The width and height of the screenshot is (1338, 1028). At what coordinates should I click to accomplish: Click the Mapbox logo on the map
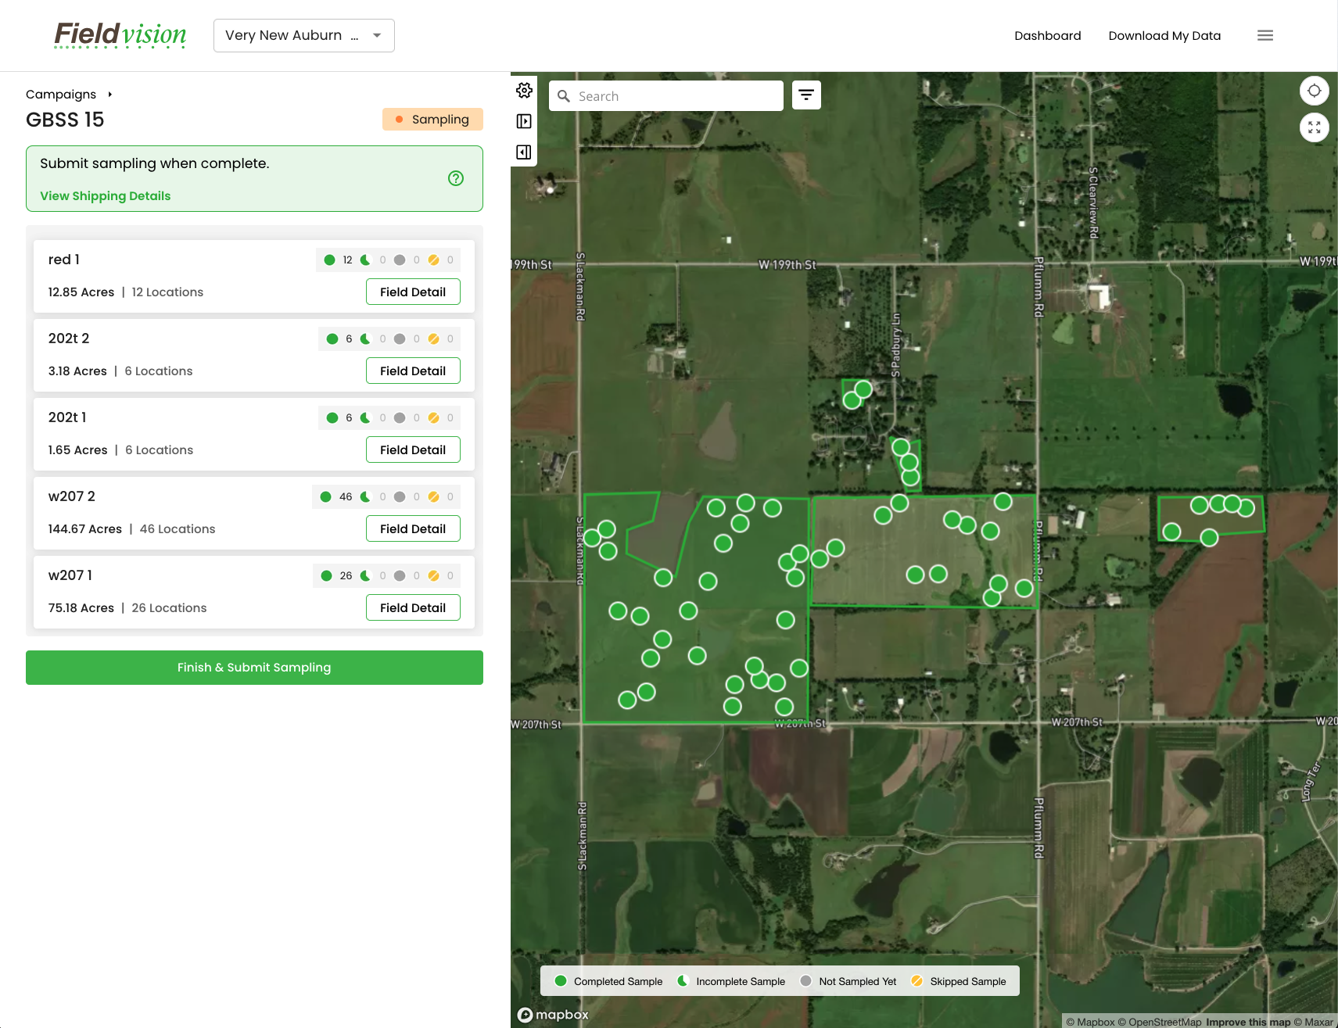(553, 1014)
